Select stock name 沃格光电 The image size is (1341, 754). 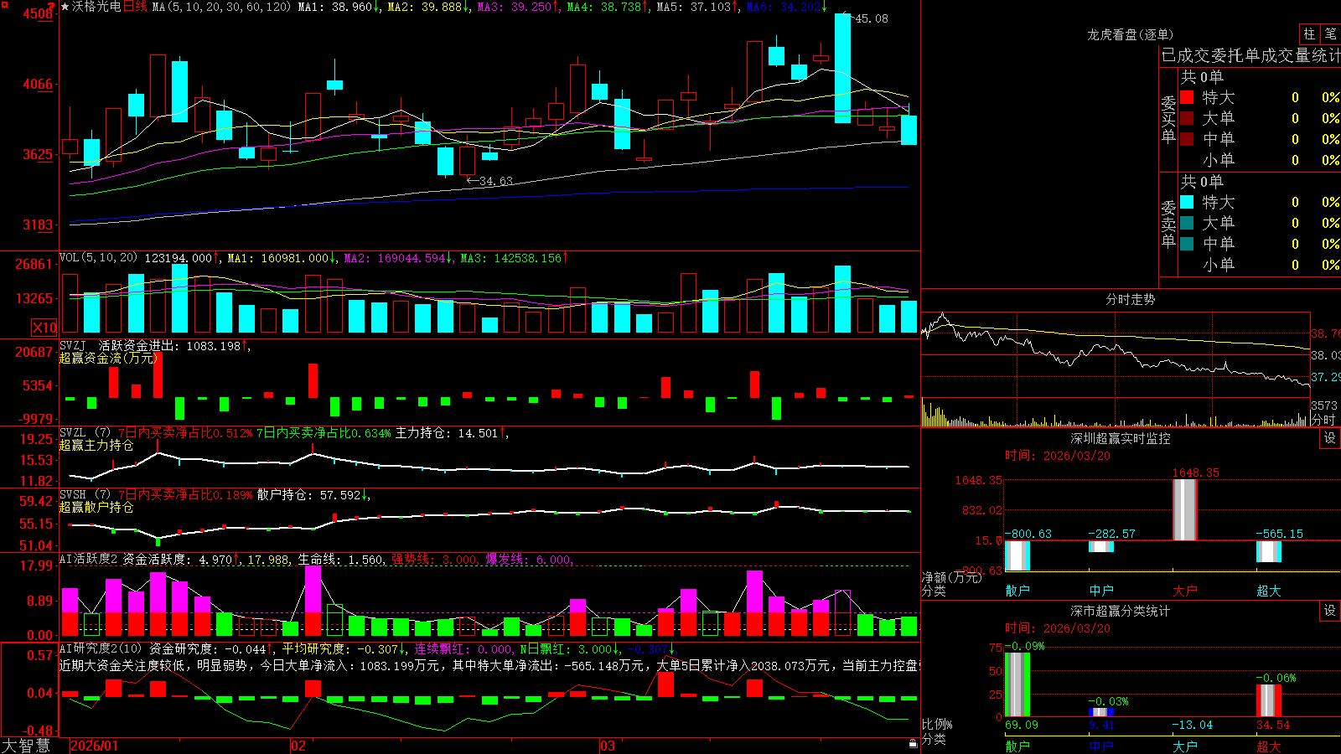[x=96, y=7]
